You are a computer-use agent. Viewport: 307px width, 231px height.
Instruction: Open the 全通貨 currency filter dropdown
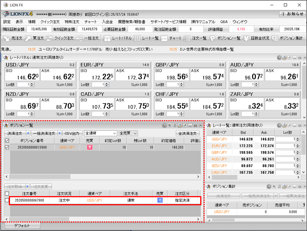point(100,133)
